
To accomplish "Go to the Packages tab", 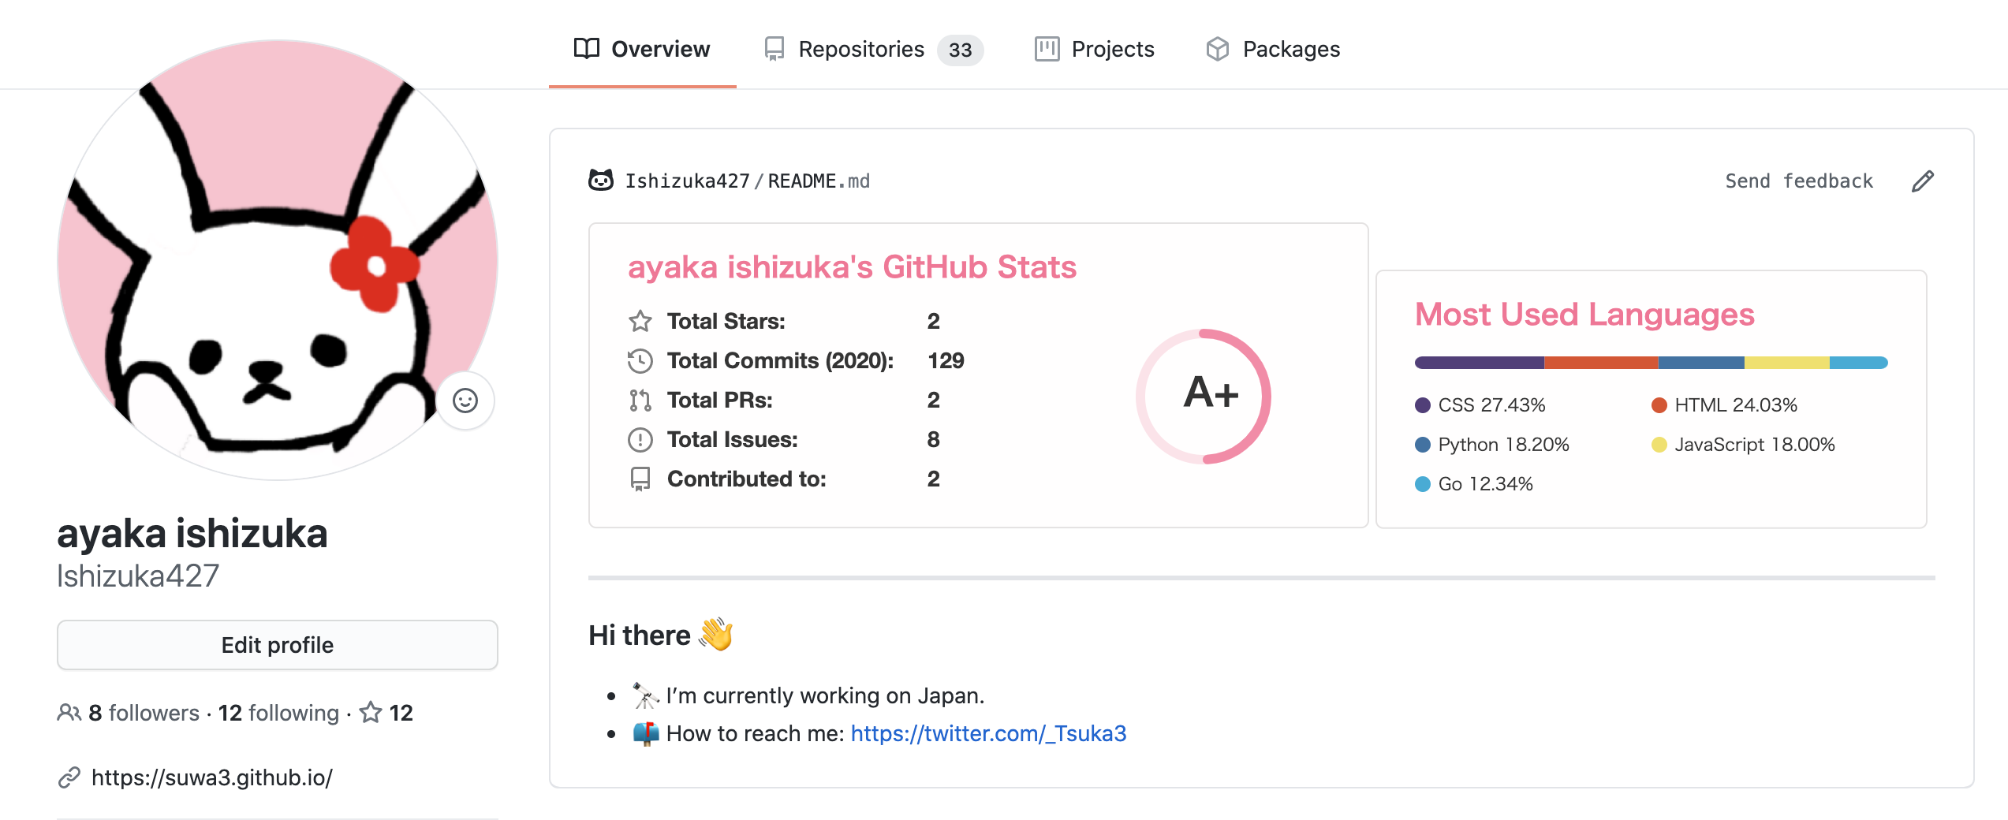I will (1272, 49).
